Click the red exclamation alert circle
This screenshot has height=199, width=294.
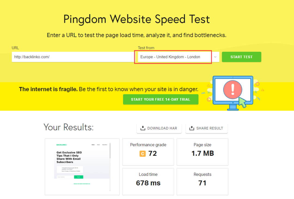click(233, 89)
